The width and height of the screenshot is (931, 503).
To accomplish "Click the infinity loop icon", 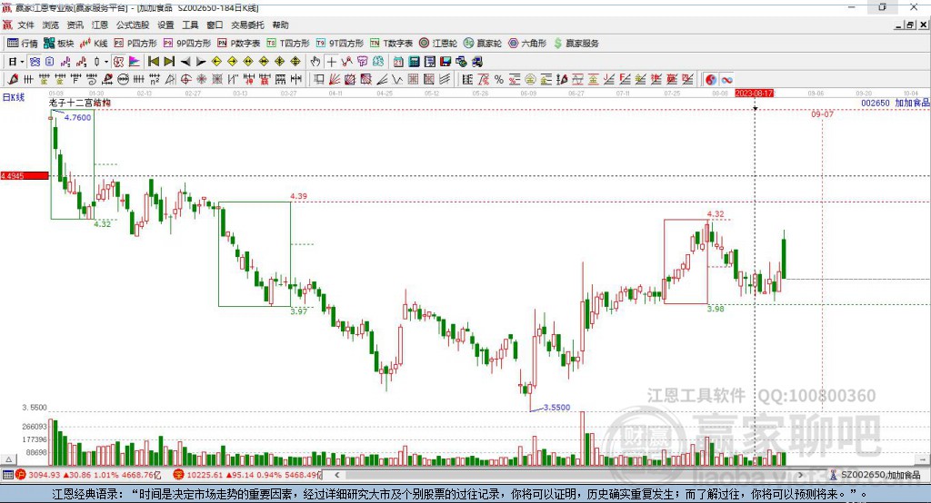I will [x=726, y=80].
